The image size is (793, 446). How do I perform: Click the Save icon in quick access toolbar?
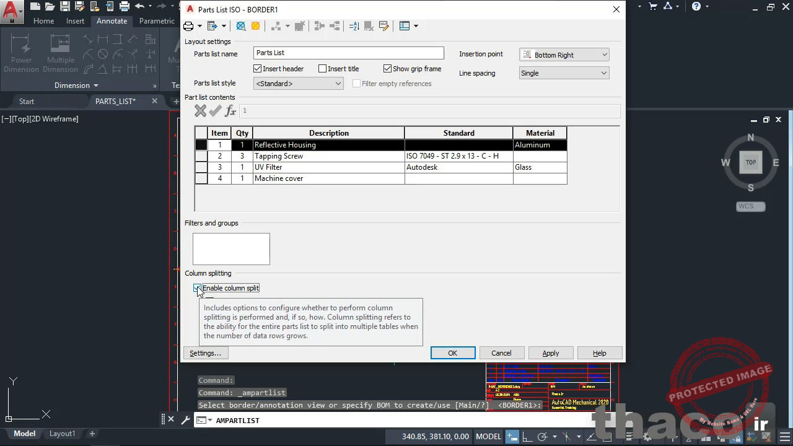point(64,7)
